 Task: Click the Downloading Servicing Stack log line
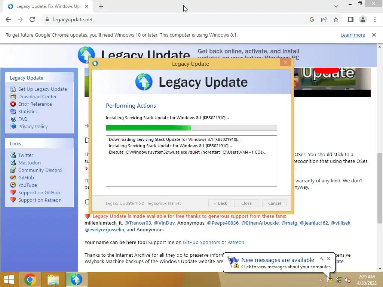click(174, 139)
